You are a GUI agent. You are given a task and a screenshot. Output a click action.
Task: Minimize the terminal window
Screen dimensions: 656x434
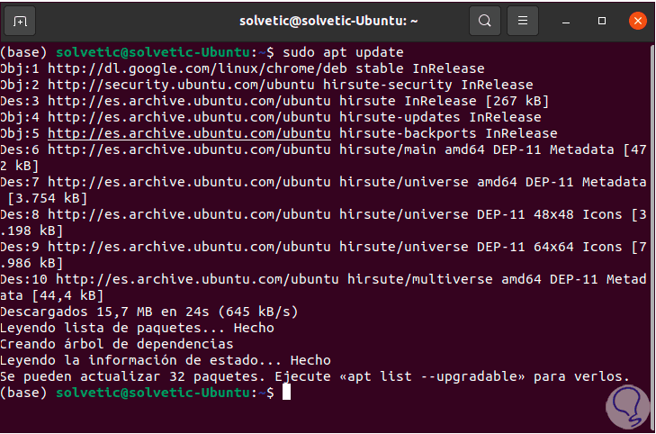pyautogui.click(x=566, y=21)
